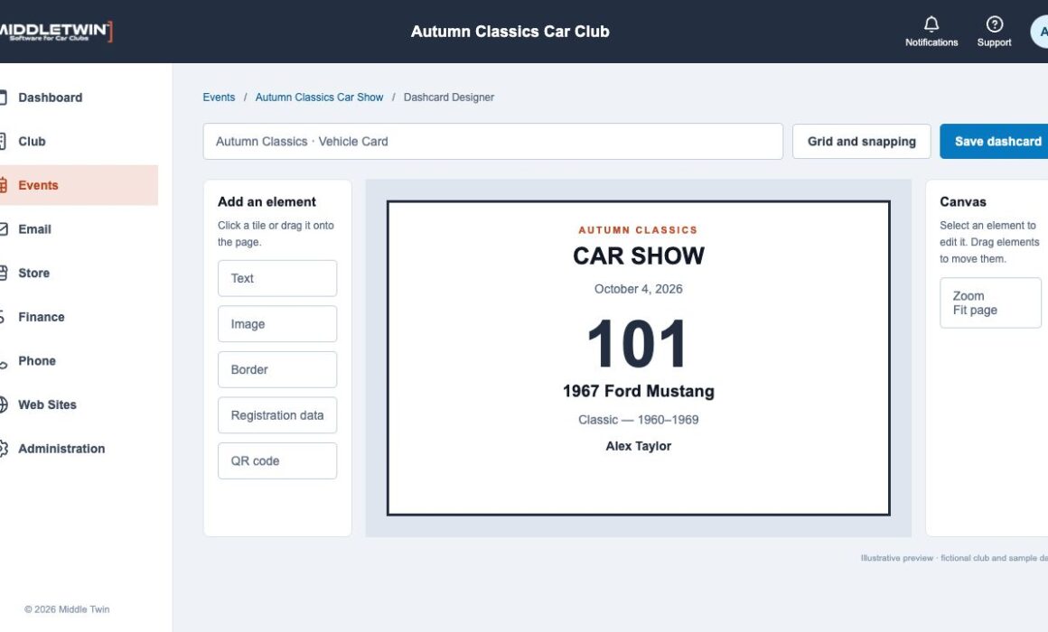This screenshot has height=632, width=1048.
Task: Select the CAR SHOW title on canvas
Action: (639, 256)
